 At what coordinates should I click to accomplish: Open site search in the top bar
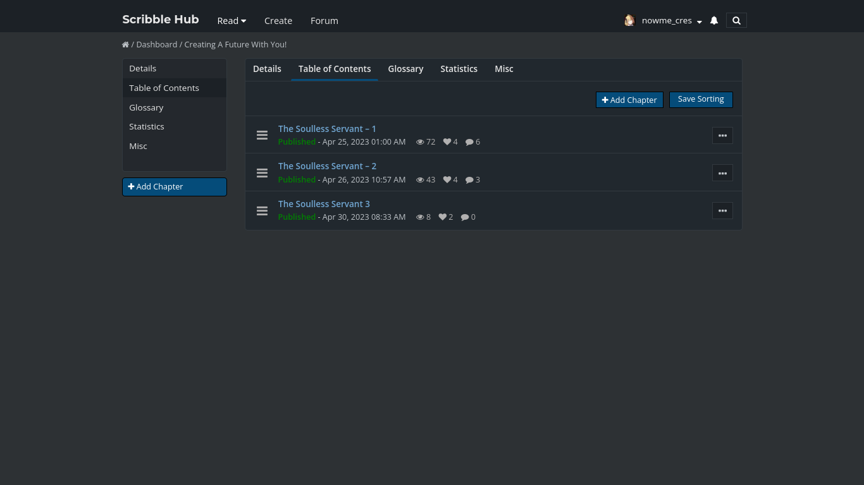(736, 20)
